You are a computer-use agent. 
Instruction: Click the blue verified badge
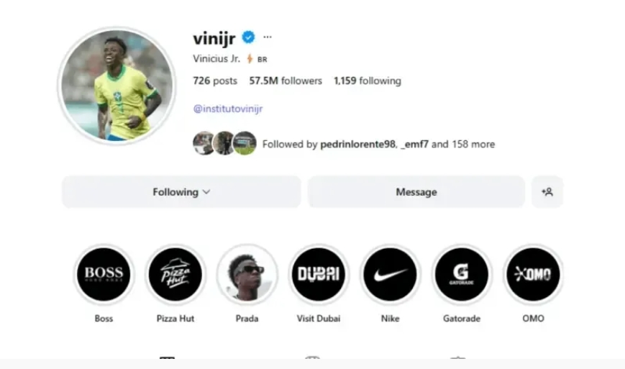tap(248, 37)
